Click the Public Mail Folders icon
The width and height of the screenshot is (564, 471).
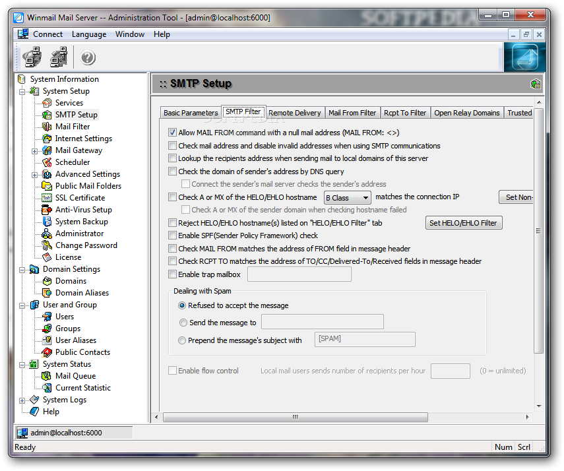(47, 186)
